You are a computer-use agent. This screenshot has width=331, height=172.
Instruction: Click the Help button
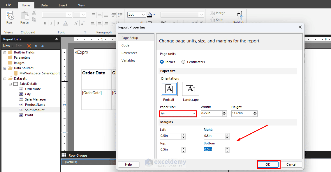128,164
